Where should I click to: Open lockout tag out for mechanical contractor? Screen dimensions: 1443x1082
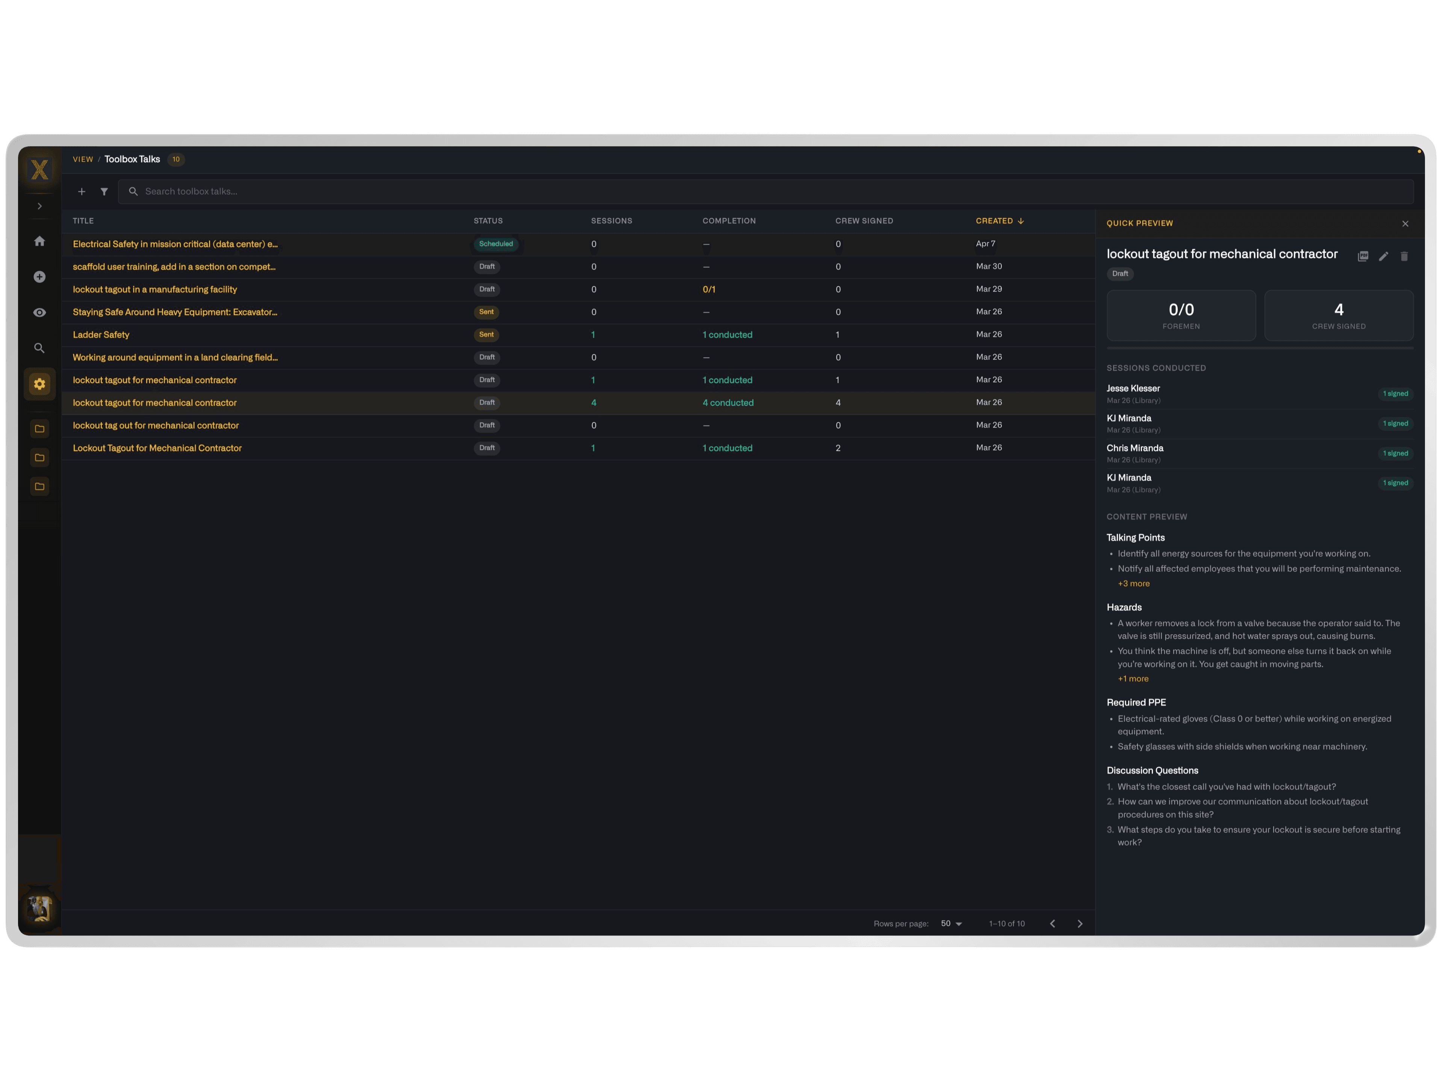(155, 425)
